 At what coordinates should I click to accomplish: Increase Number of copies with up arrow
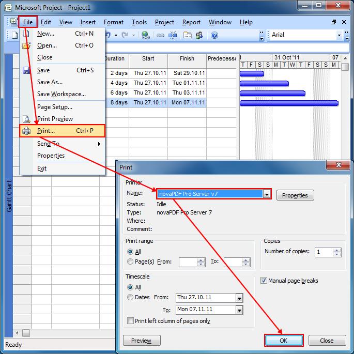click(337, 250)
